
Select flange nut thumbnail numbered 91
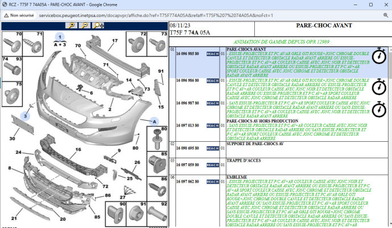click(136, 214)
